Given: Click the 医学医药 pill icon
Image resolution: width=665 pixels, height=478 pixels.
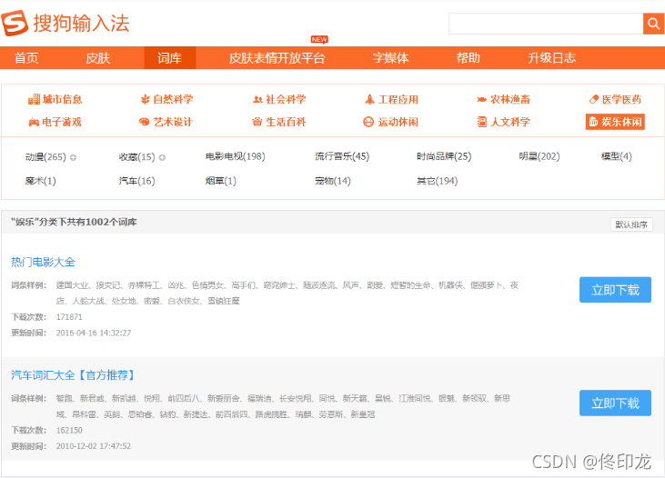Looking at the screenshot, I should pyautogui.click(x=594, y=100).
